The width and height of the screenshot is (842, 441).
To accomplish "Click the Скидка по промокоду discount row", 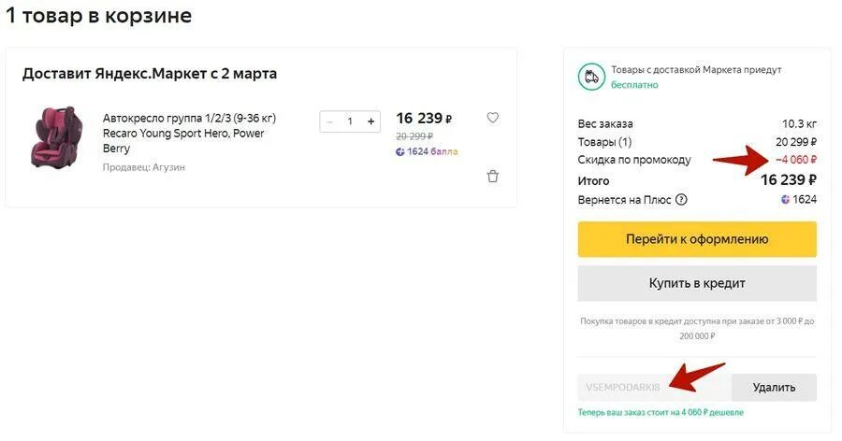I will [x=634, y=160].
